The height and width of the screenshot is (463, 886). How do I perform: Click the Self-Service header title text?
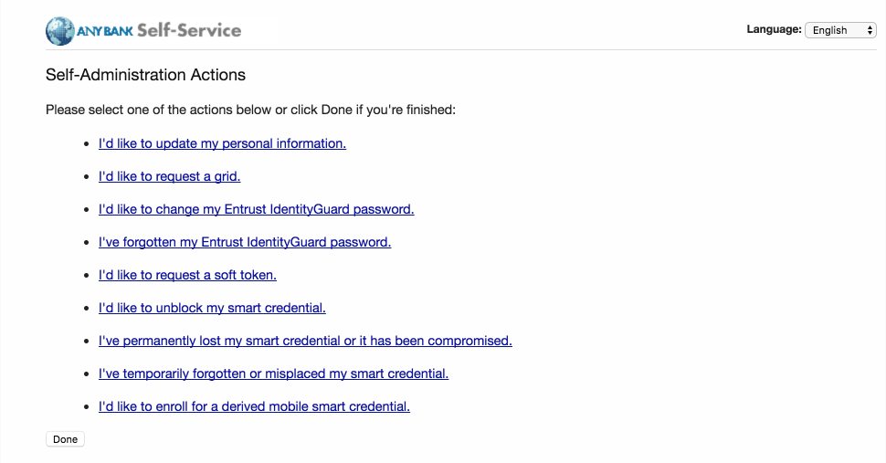pos(189,30)
